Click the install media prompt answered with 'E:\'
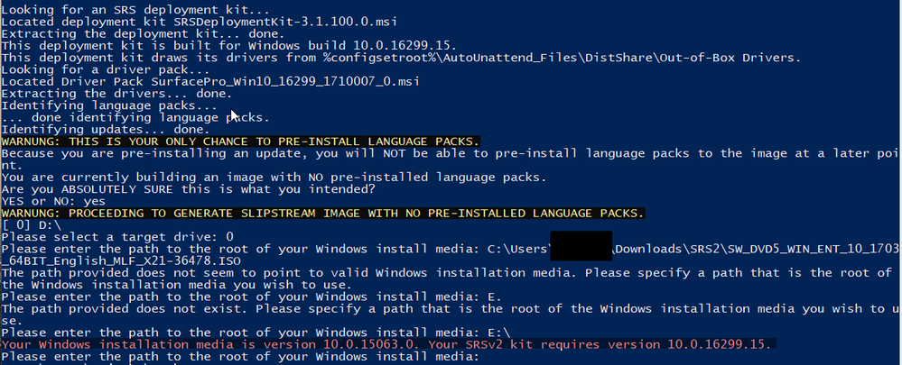This screenshot has width=902, height=365. pos(256,333)
